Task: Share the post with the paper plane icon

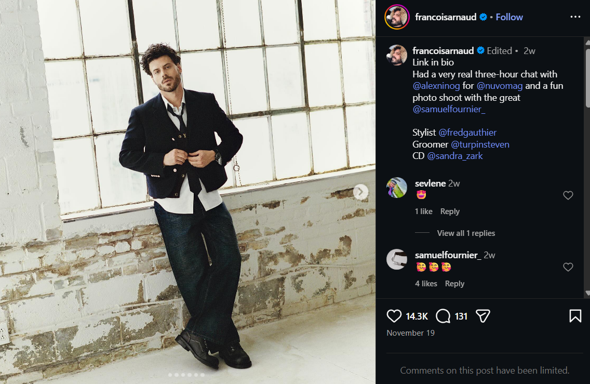Action: tap(483, 316)
